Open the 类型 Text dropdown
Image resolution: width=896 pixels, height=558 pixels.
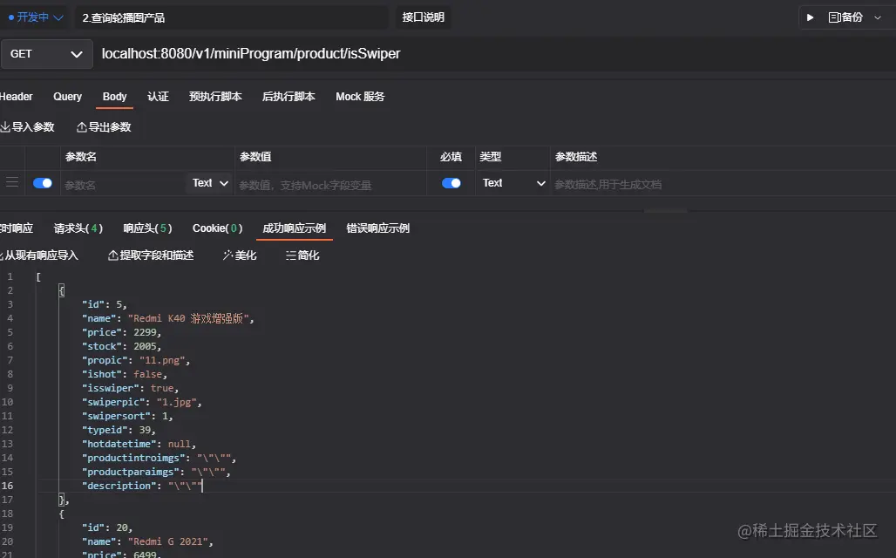click(512, 183)
